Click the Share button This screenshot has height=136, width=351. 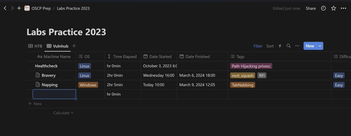tap(311, 8)
